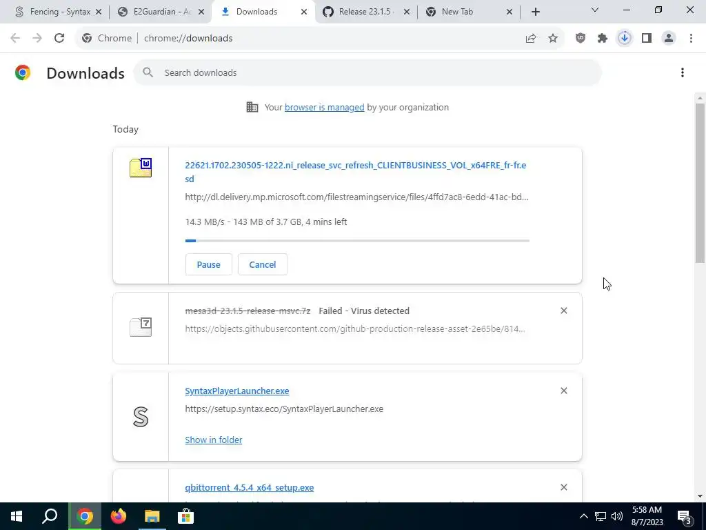Close the Fencing - Syntax tab

99,12
